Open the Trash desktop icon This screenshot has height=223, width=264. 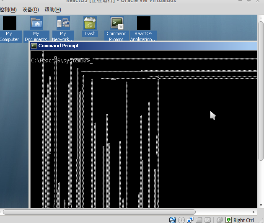90,23
